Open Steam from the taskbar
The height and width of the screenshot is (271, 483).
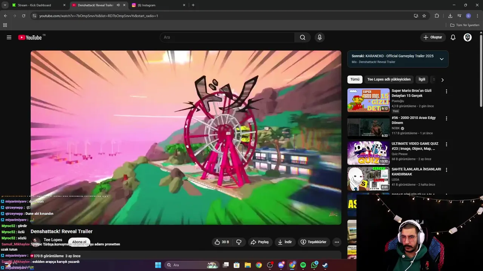point(325,265)
